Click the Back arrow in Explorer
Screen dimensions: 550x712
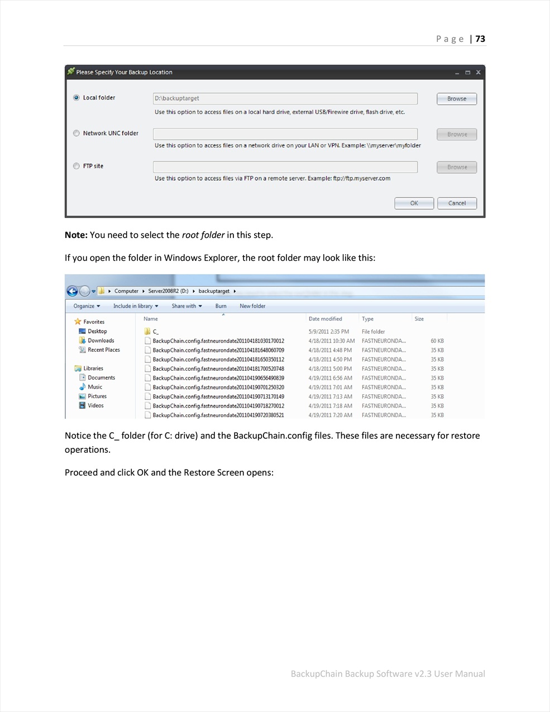72,291
